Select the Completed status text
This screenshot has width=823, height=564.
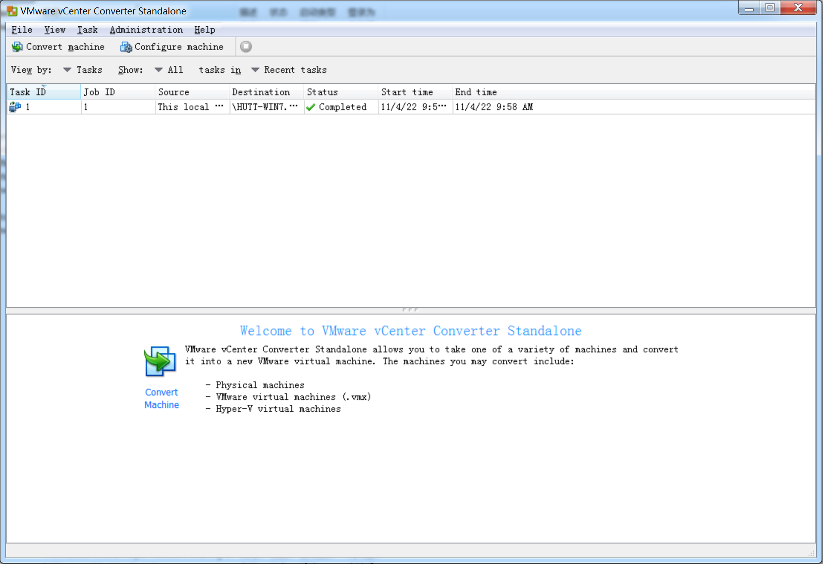pyautogui.click(x=343, y=107)
